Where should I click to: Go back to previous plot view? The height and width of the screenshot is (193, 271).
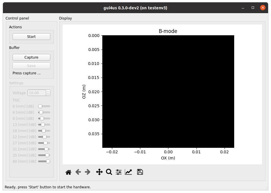coord(78,172)
